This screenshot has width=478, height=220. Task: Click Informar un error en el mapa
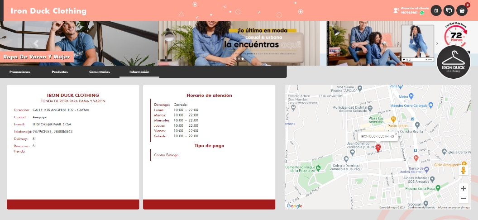454,207
